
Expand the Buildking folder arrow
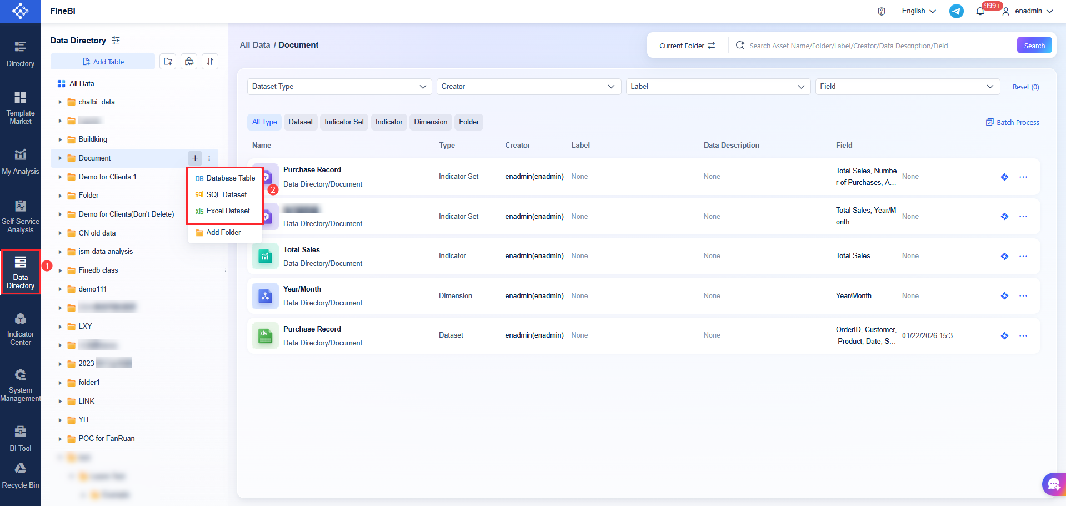[60, 139]
